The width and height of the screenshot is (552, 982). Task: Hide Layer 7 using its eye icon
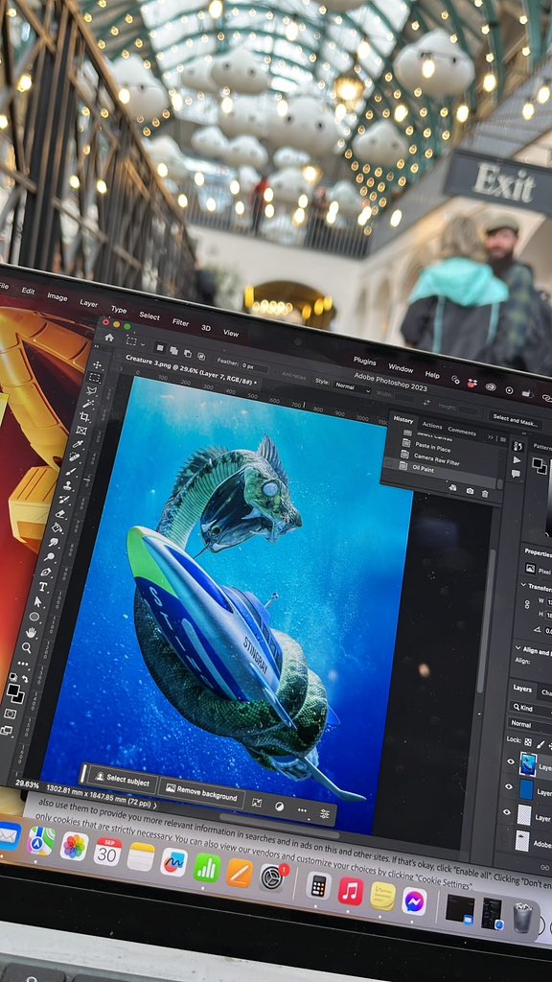[510, 761]
